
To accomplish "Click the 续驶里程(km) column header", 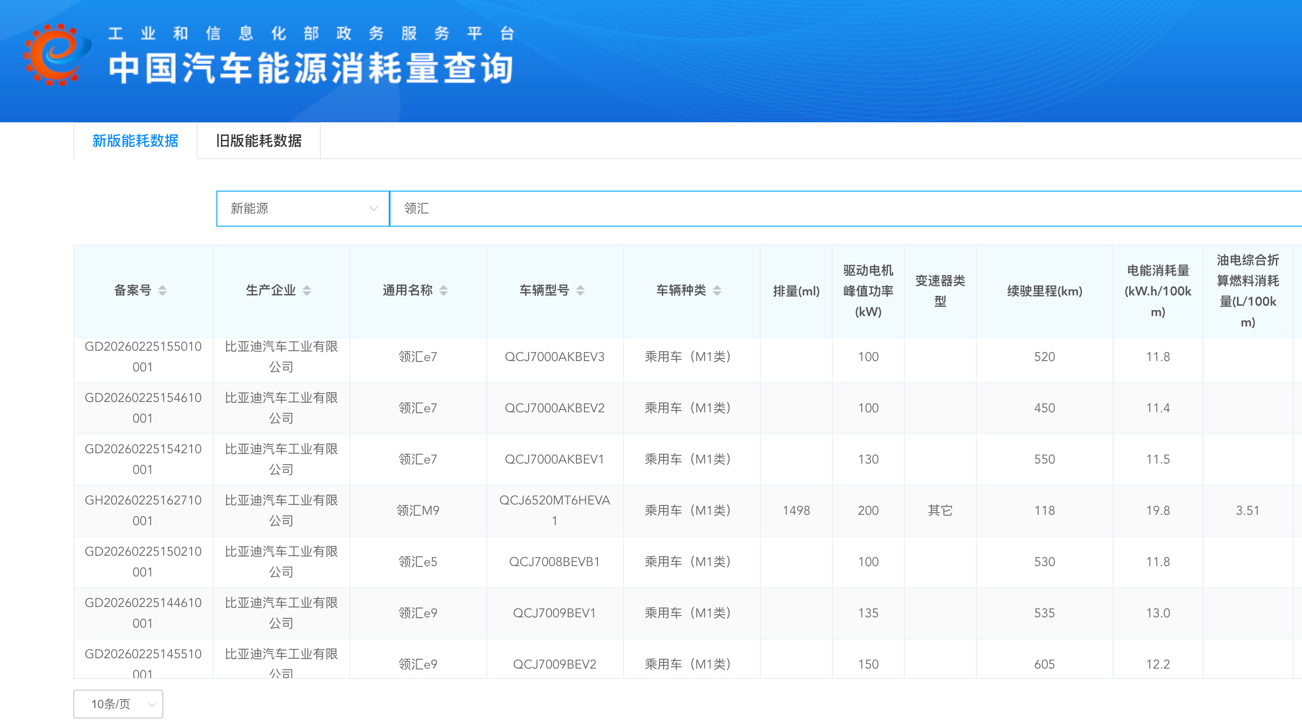I will 1044,291.
